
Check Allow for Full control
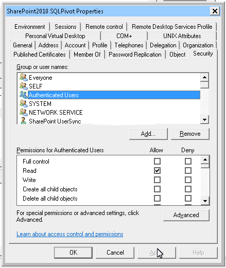(x=157, y=162)
